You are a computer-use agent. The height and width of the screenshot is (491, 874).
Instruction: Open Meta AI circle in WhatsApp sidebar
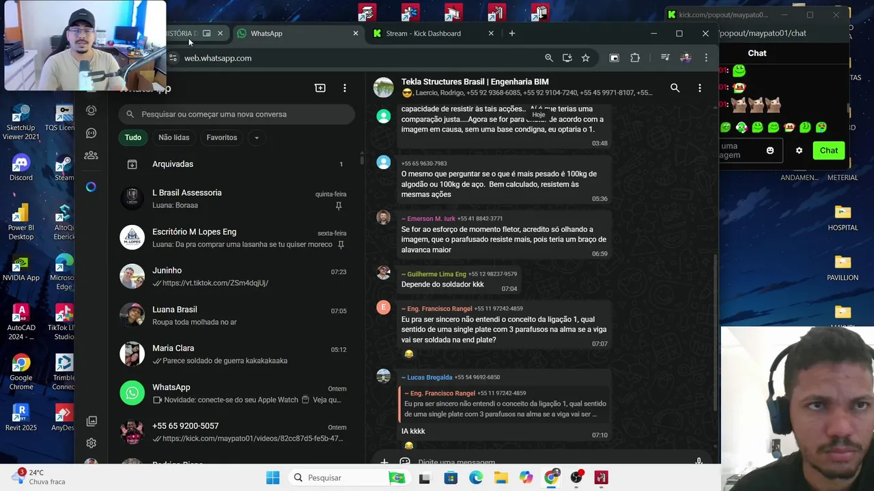(x=91, y=187)
